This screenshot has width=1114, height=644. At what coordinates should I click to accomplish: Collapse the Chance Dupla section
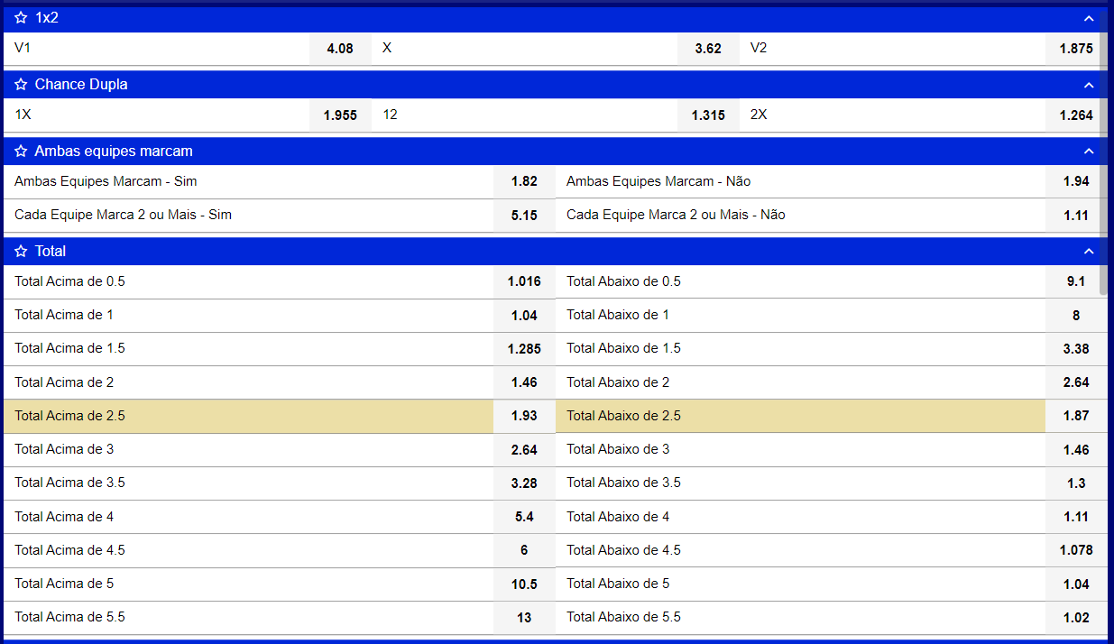click(x=1089, y=85)
